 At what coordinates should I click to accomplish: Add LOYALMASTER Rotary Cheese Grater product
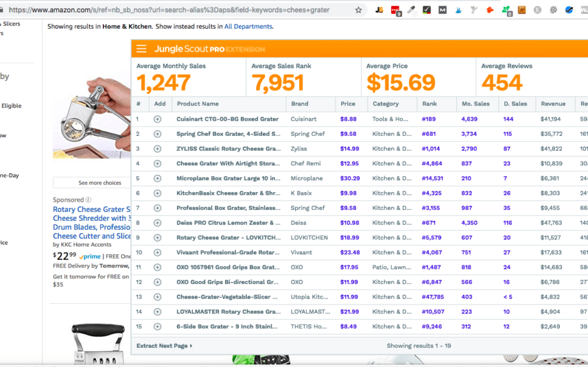pos(157,311)
